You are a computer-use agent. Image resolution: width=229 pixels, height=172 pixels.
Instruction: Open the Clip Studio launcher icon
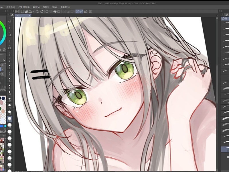[x=17, y=11]
